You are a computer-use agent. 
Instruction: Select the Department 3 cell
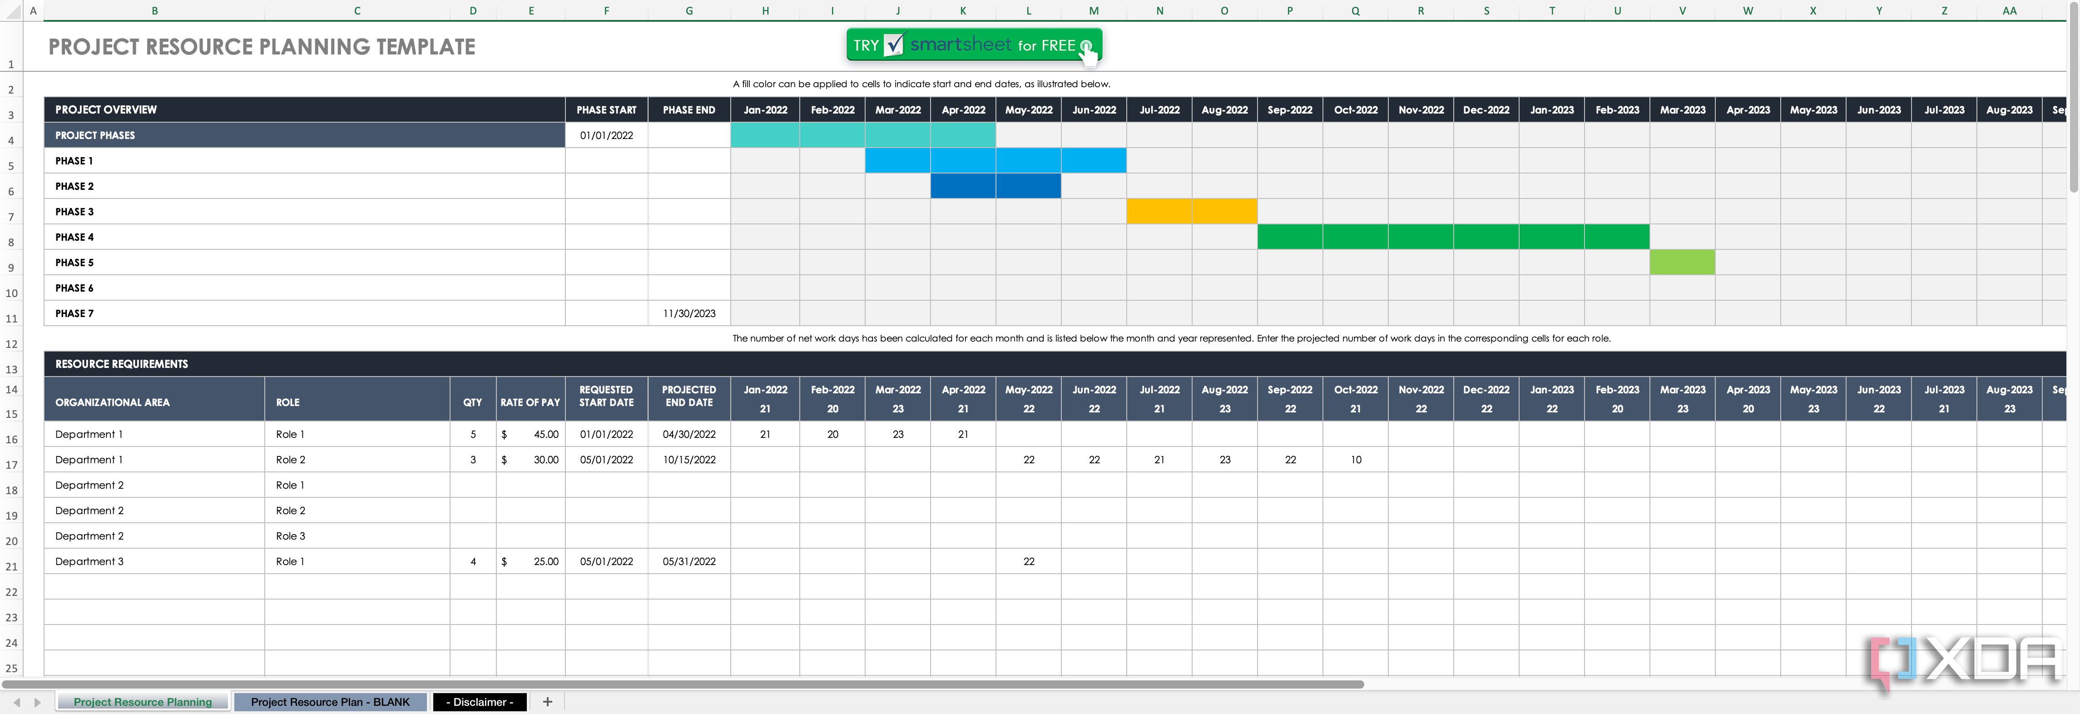89,560
